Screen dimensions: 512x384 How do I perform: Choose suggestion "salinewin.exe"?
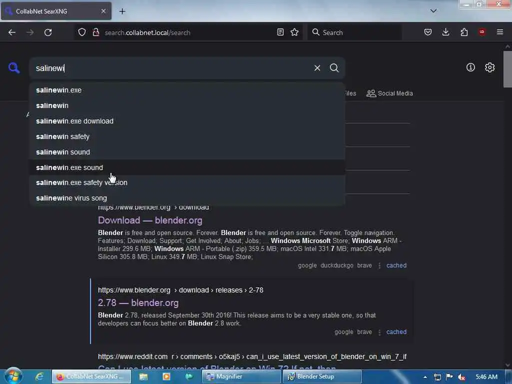point(187,90)
